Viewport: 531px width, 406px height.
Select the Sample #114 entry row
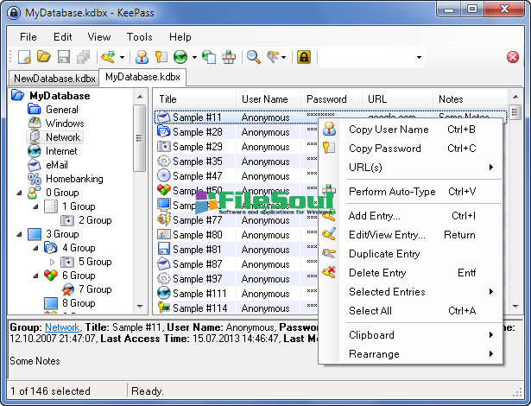(236, 308)
